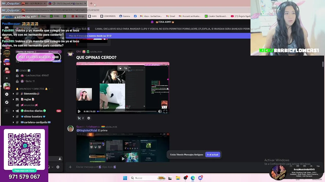Open the server with 151 badge

7,61
